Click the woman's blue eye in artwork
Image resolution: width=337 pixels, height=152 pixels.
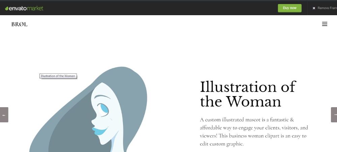[x=104, y=109]
